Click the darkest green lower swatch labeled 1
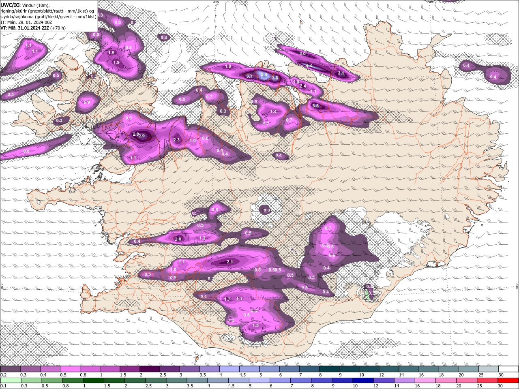 (93, 380)
